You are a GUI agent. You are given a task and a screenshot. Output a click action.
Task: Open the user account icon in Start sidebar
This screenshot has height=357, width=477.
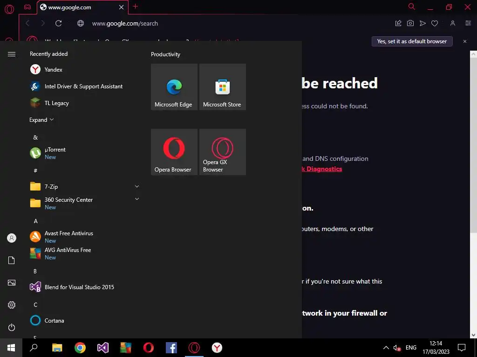point(12,238)
